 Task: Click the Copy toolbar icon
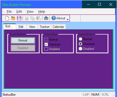coord(33,18)
